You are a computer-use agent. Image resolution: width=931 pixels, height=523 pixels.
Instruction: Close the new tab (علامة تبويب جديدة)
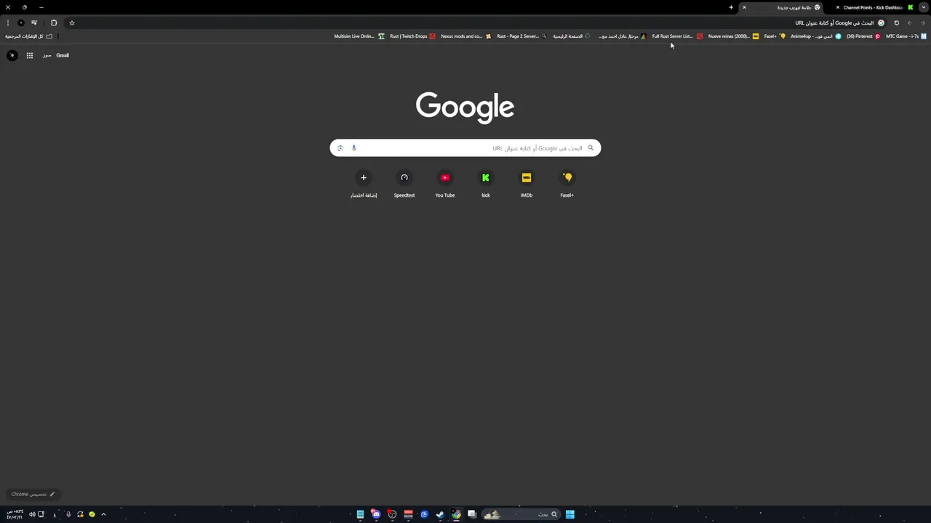(744, 7)
